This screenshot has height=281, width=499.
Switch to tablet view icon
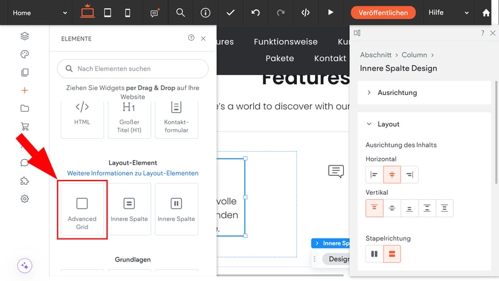pyautogui.click(x=107, y=12)
